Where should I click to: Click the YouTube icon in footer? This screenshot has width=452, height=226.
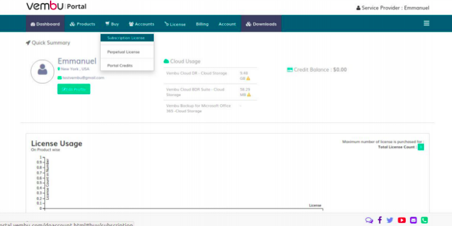[401, 220]
